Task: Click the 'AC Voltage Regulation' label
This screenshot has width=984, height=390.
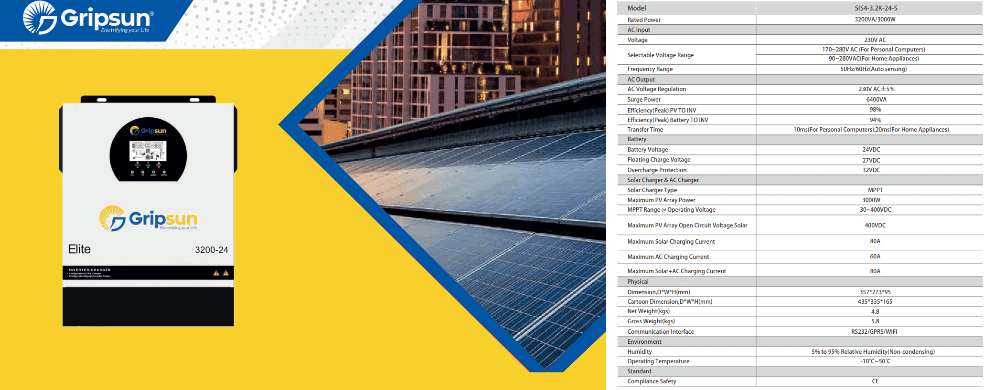Action: point(657,89)
